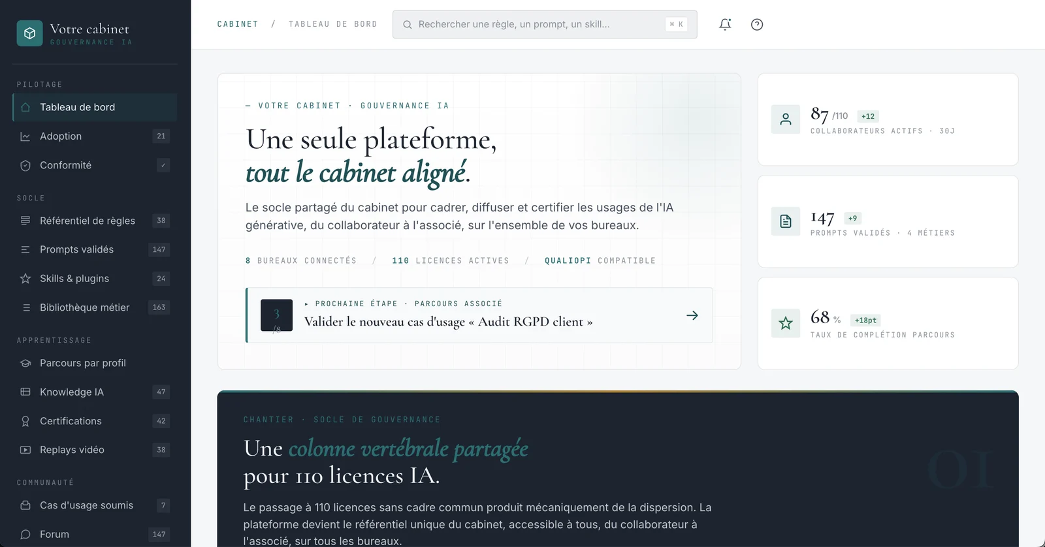Viewport: 1045px width, 547px height.
Task: Click the badge icon beside Certifications
Action: 25,421
